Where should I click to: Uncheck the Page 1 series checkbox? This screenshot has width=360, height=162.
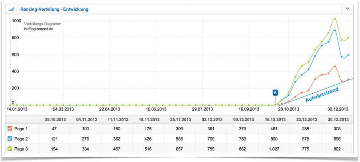pyautogui.click(x=10, y=129)
